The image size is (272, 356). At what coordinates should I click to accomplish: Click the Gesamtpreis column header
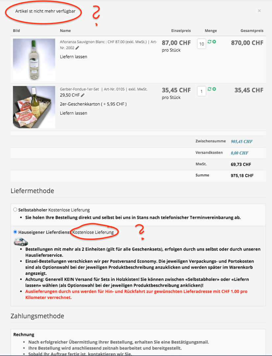tap(252, 31)
